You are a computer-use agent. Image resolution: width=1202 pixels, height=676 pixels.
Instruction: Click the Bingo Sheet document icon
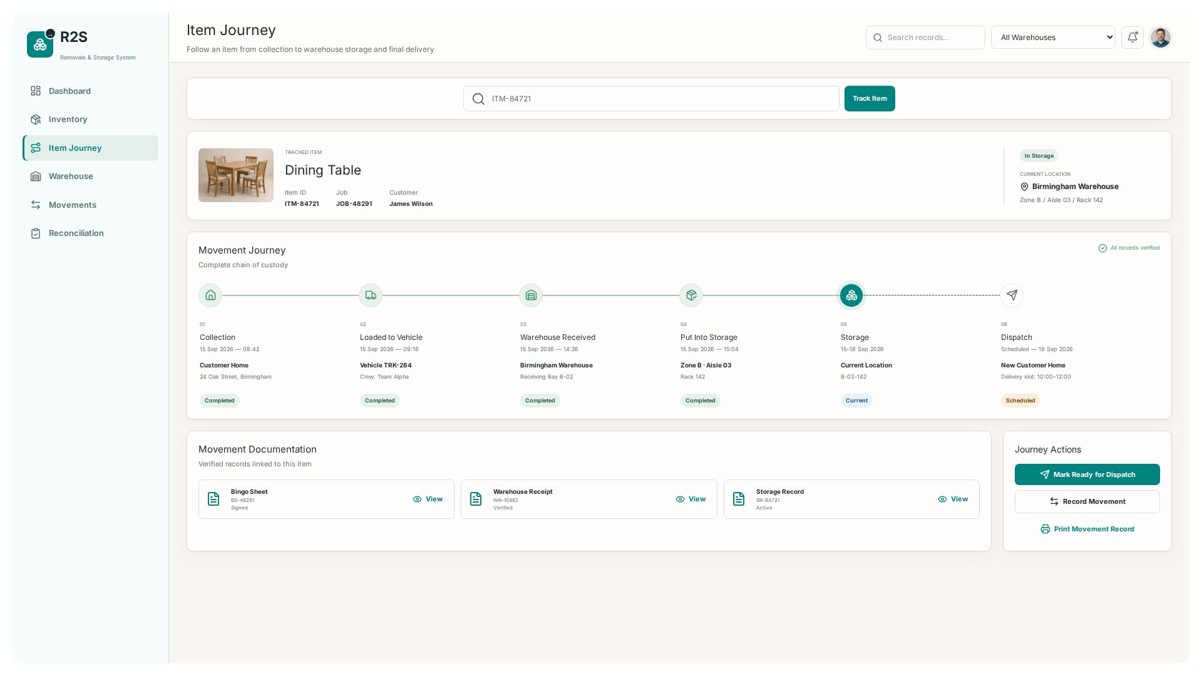(213, 499)
